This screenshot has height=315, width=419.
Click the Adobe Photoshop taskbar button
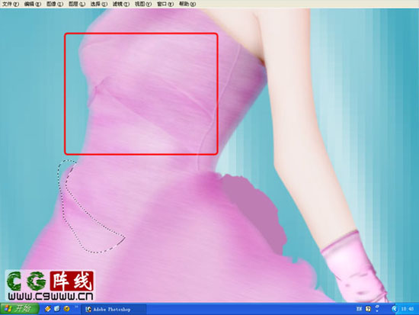point(114,310)
